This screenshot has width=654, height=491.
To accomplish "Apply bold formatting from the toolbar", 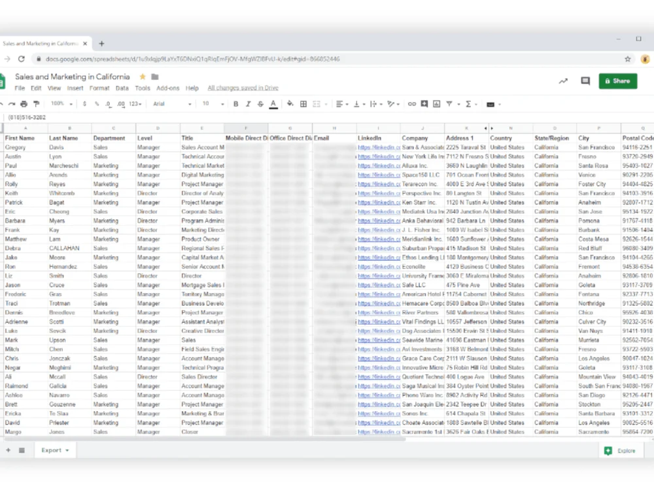I will tap(235, 103).
